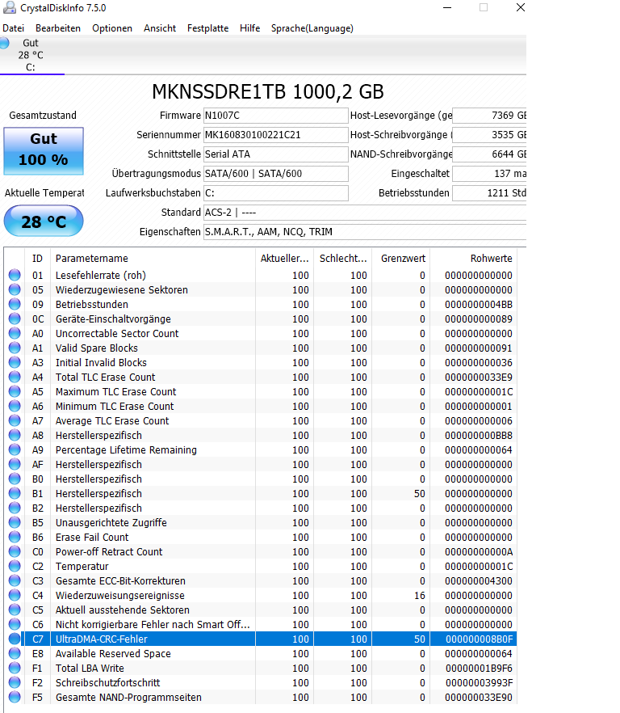Click status icon of row C5 Aktuell ausstehende Sektoren
The height and width of the screenshot is (713, 620).
(15, 610)
